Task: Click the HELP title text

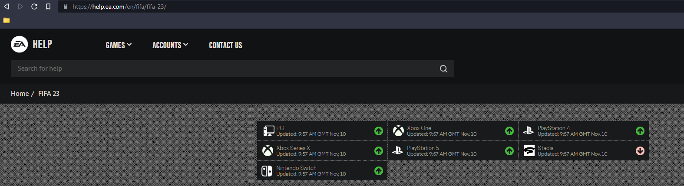Action: (42, 44)
